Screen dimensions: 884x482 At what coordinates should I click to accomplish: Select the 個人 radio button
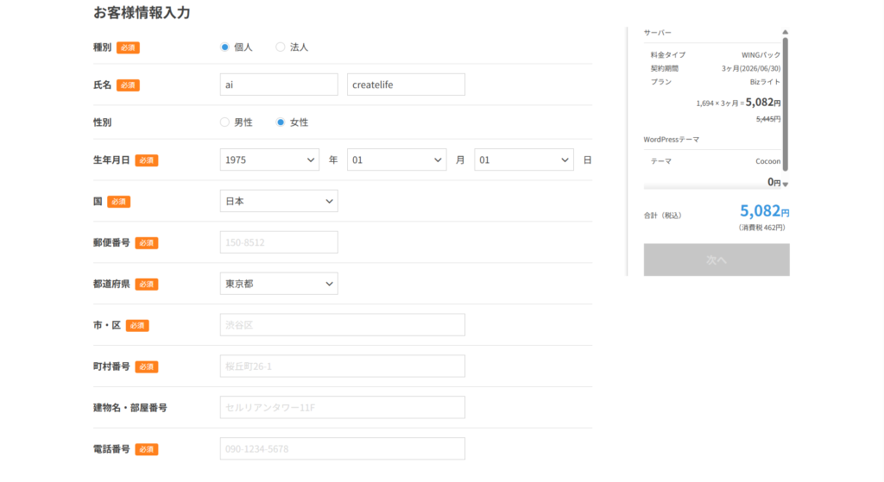[x=225, y=47]
